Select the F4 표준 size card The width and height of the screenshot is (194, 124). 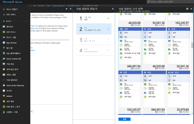(130, 92)
